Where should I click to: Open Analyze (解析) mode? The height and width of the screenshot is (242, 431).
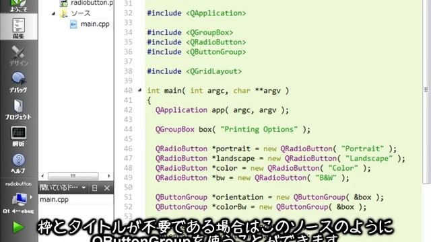click(18, 136)
